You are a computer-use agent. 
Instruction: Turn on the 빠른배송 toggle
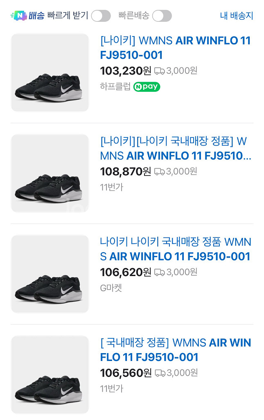click(162, 16)
